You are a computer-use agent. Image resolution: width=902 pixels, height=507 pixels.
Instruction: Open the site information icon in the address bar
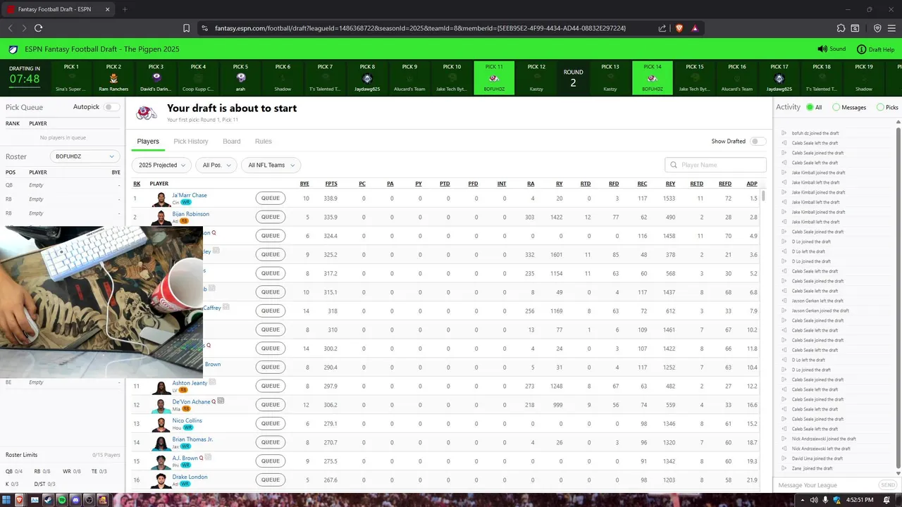tap(204, 28)
